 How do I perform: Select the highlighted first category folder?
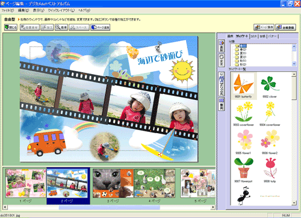pos(241,46)
